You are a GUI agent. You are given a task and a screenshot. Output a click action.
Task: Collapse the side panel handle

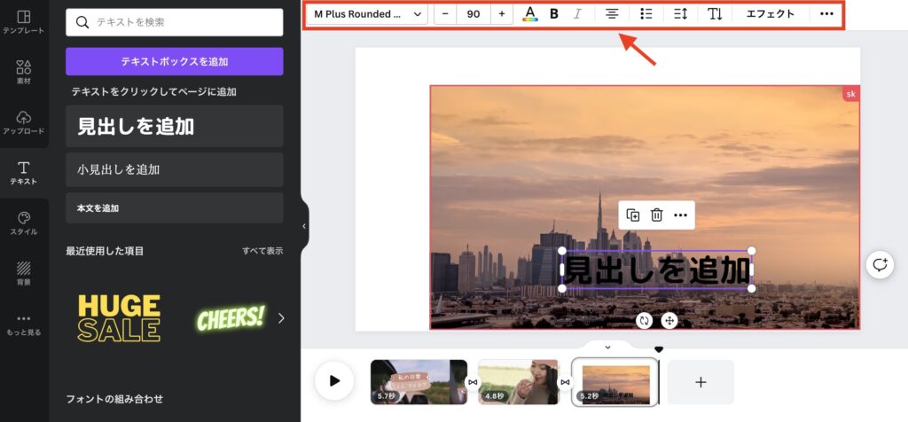click(305, 226)
